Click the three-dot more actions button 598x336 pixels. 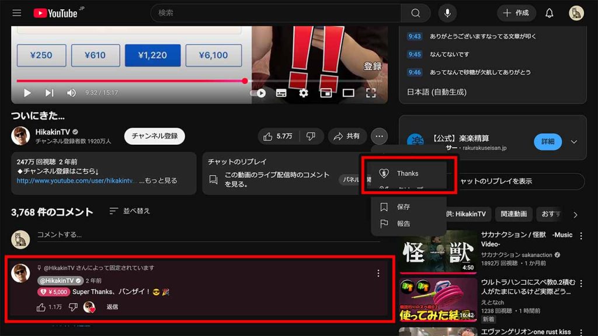click(378, 136)
